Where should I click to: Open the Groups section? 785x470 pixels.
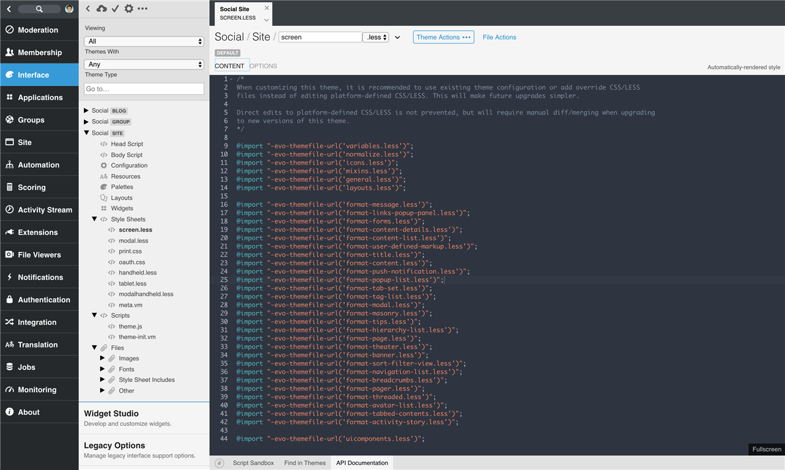(39, 120)
